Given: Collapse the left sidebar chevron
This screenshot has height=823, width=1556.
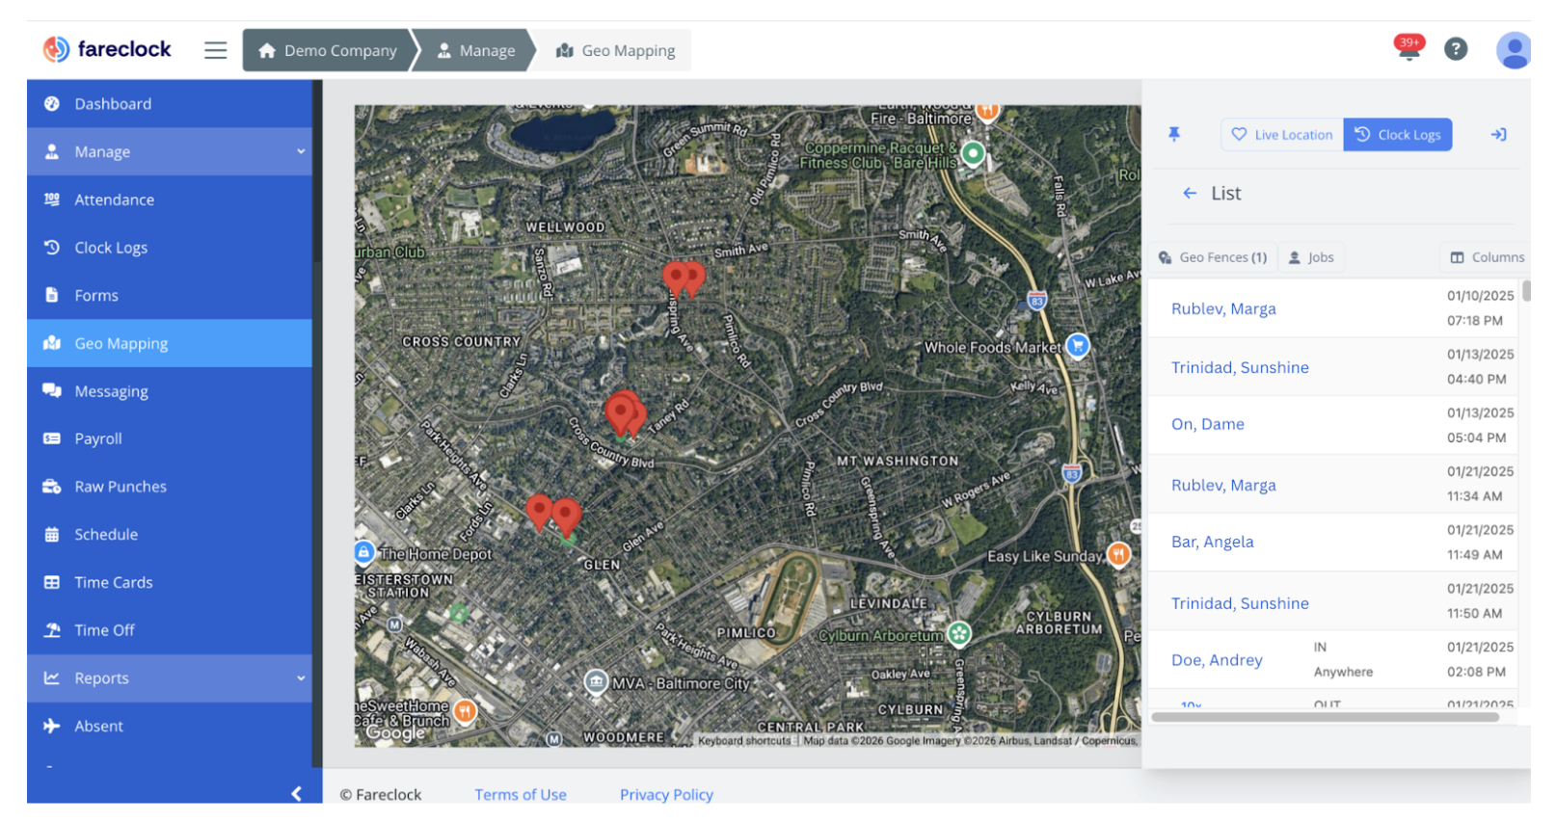Looking at the screenshot, I should pos(296,793).
